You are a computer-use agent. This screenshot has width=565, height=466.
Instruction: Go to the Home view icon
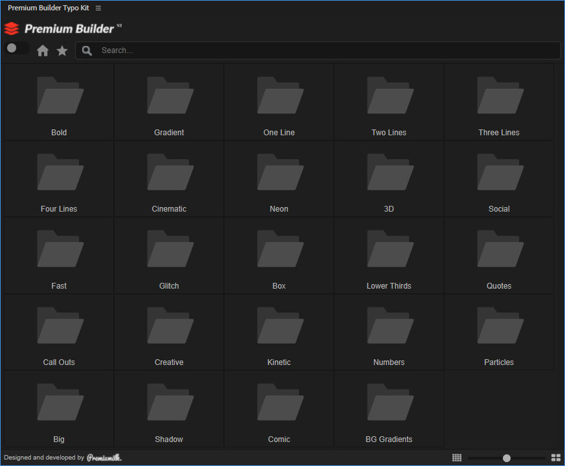pyautogui.click(x=43, y=50)
